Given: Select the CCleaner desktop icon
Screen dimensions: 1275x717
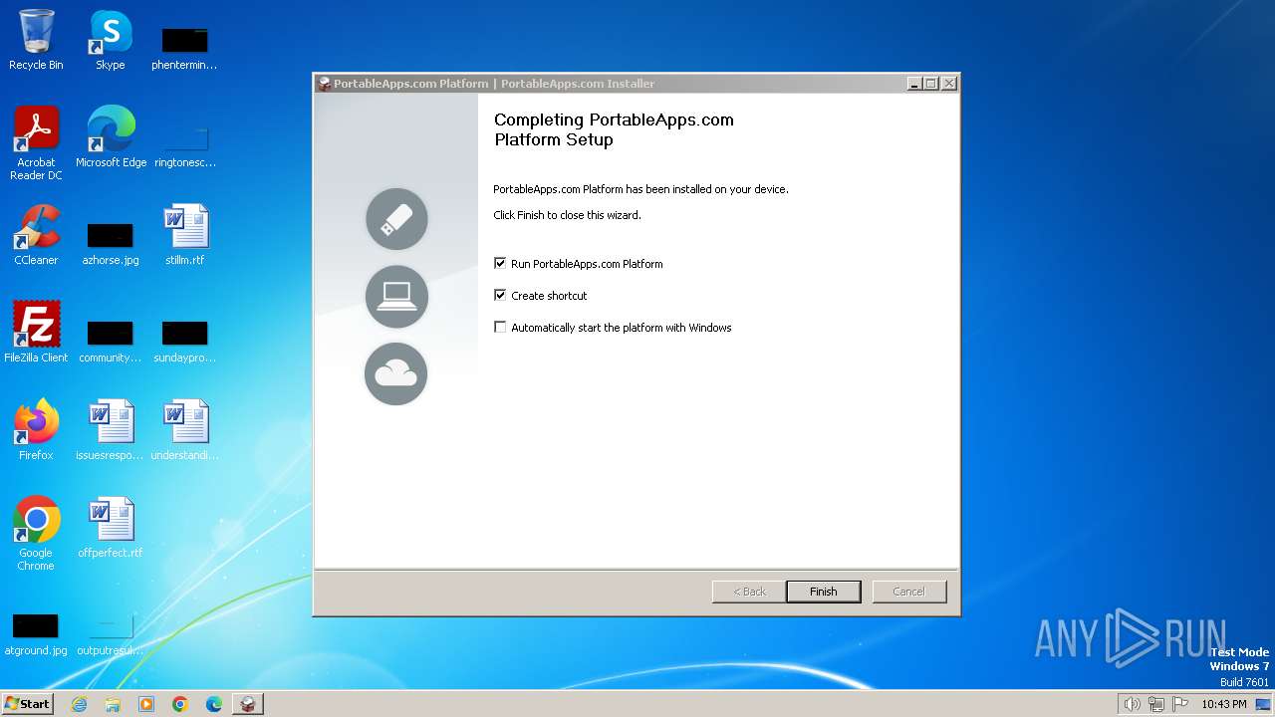Looking at the screenshot, I should point(36,236).
